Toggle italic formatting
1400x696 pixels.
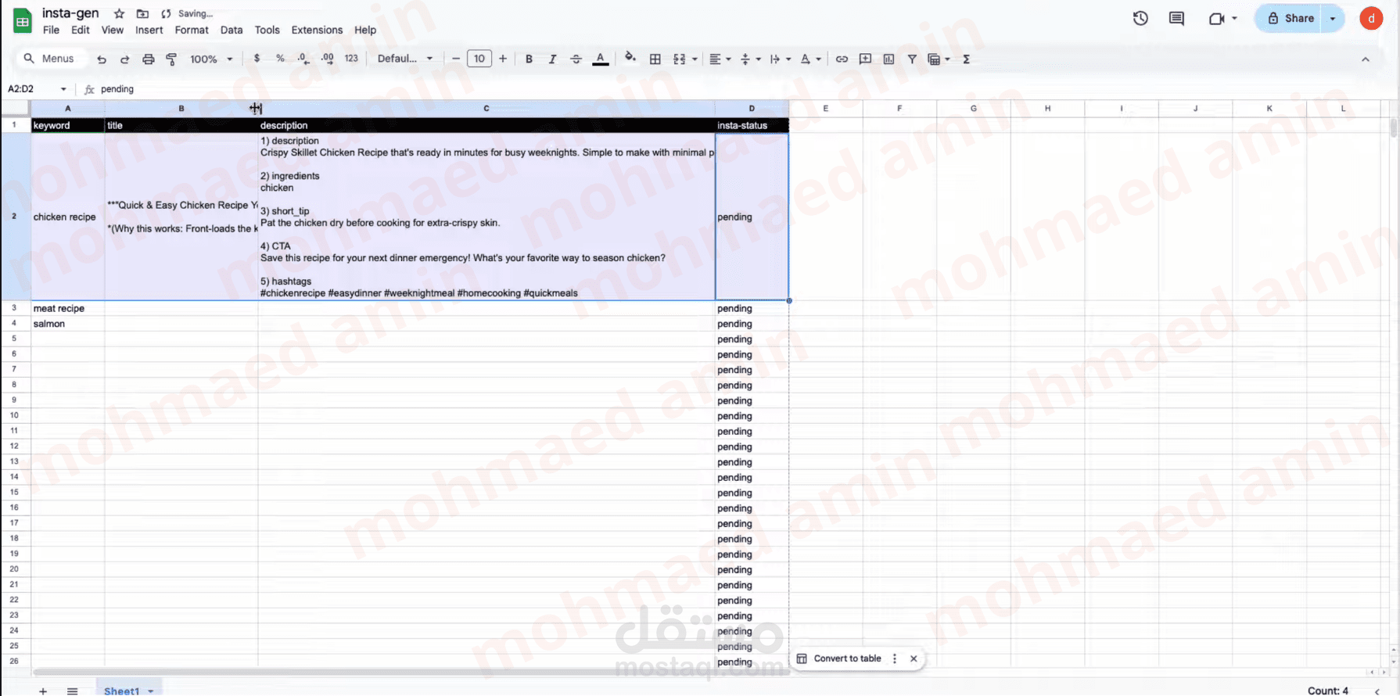point(552,59)
